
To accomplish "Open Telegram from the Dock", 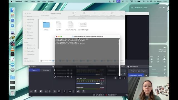I will 13,26.
